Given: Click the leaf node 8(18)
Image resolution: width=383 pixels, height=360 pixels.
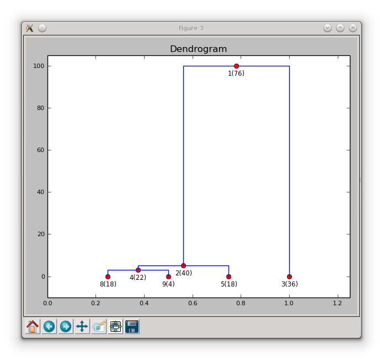Looking at the screenshot, I should click(108, 276).
